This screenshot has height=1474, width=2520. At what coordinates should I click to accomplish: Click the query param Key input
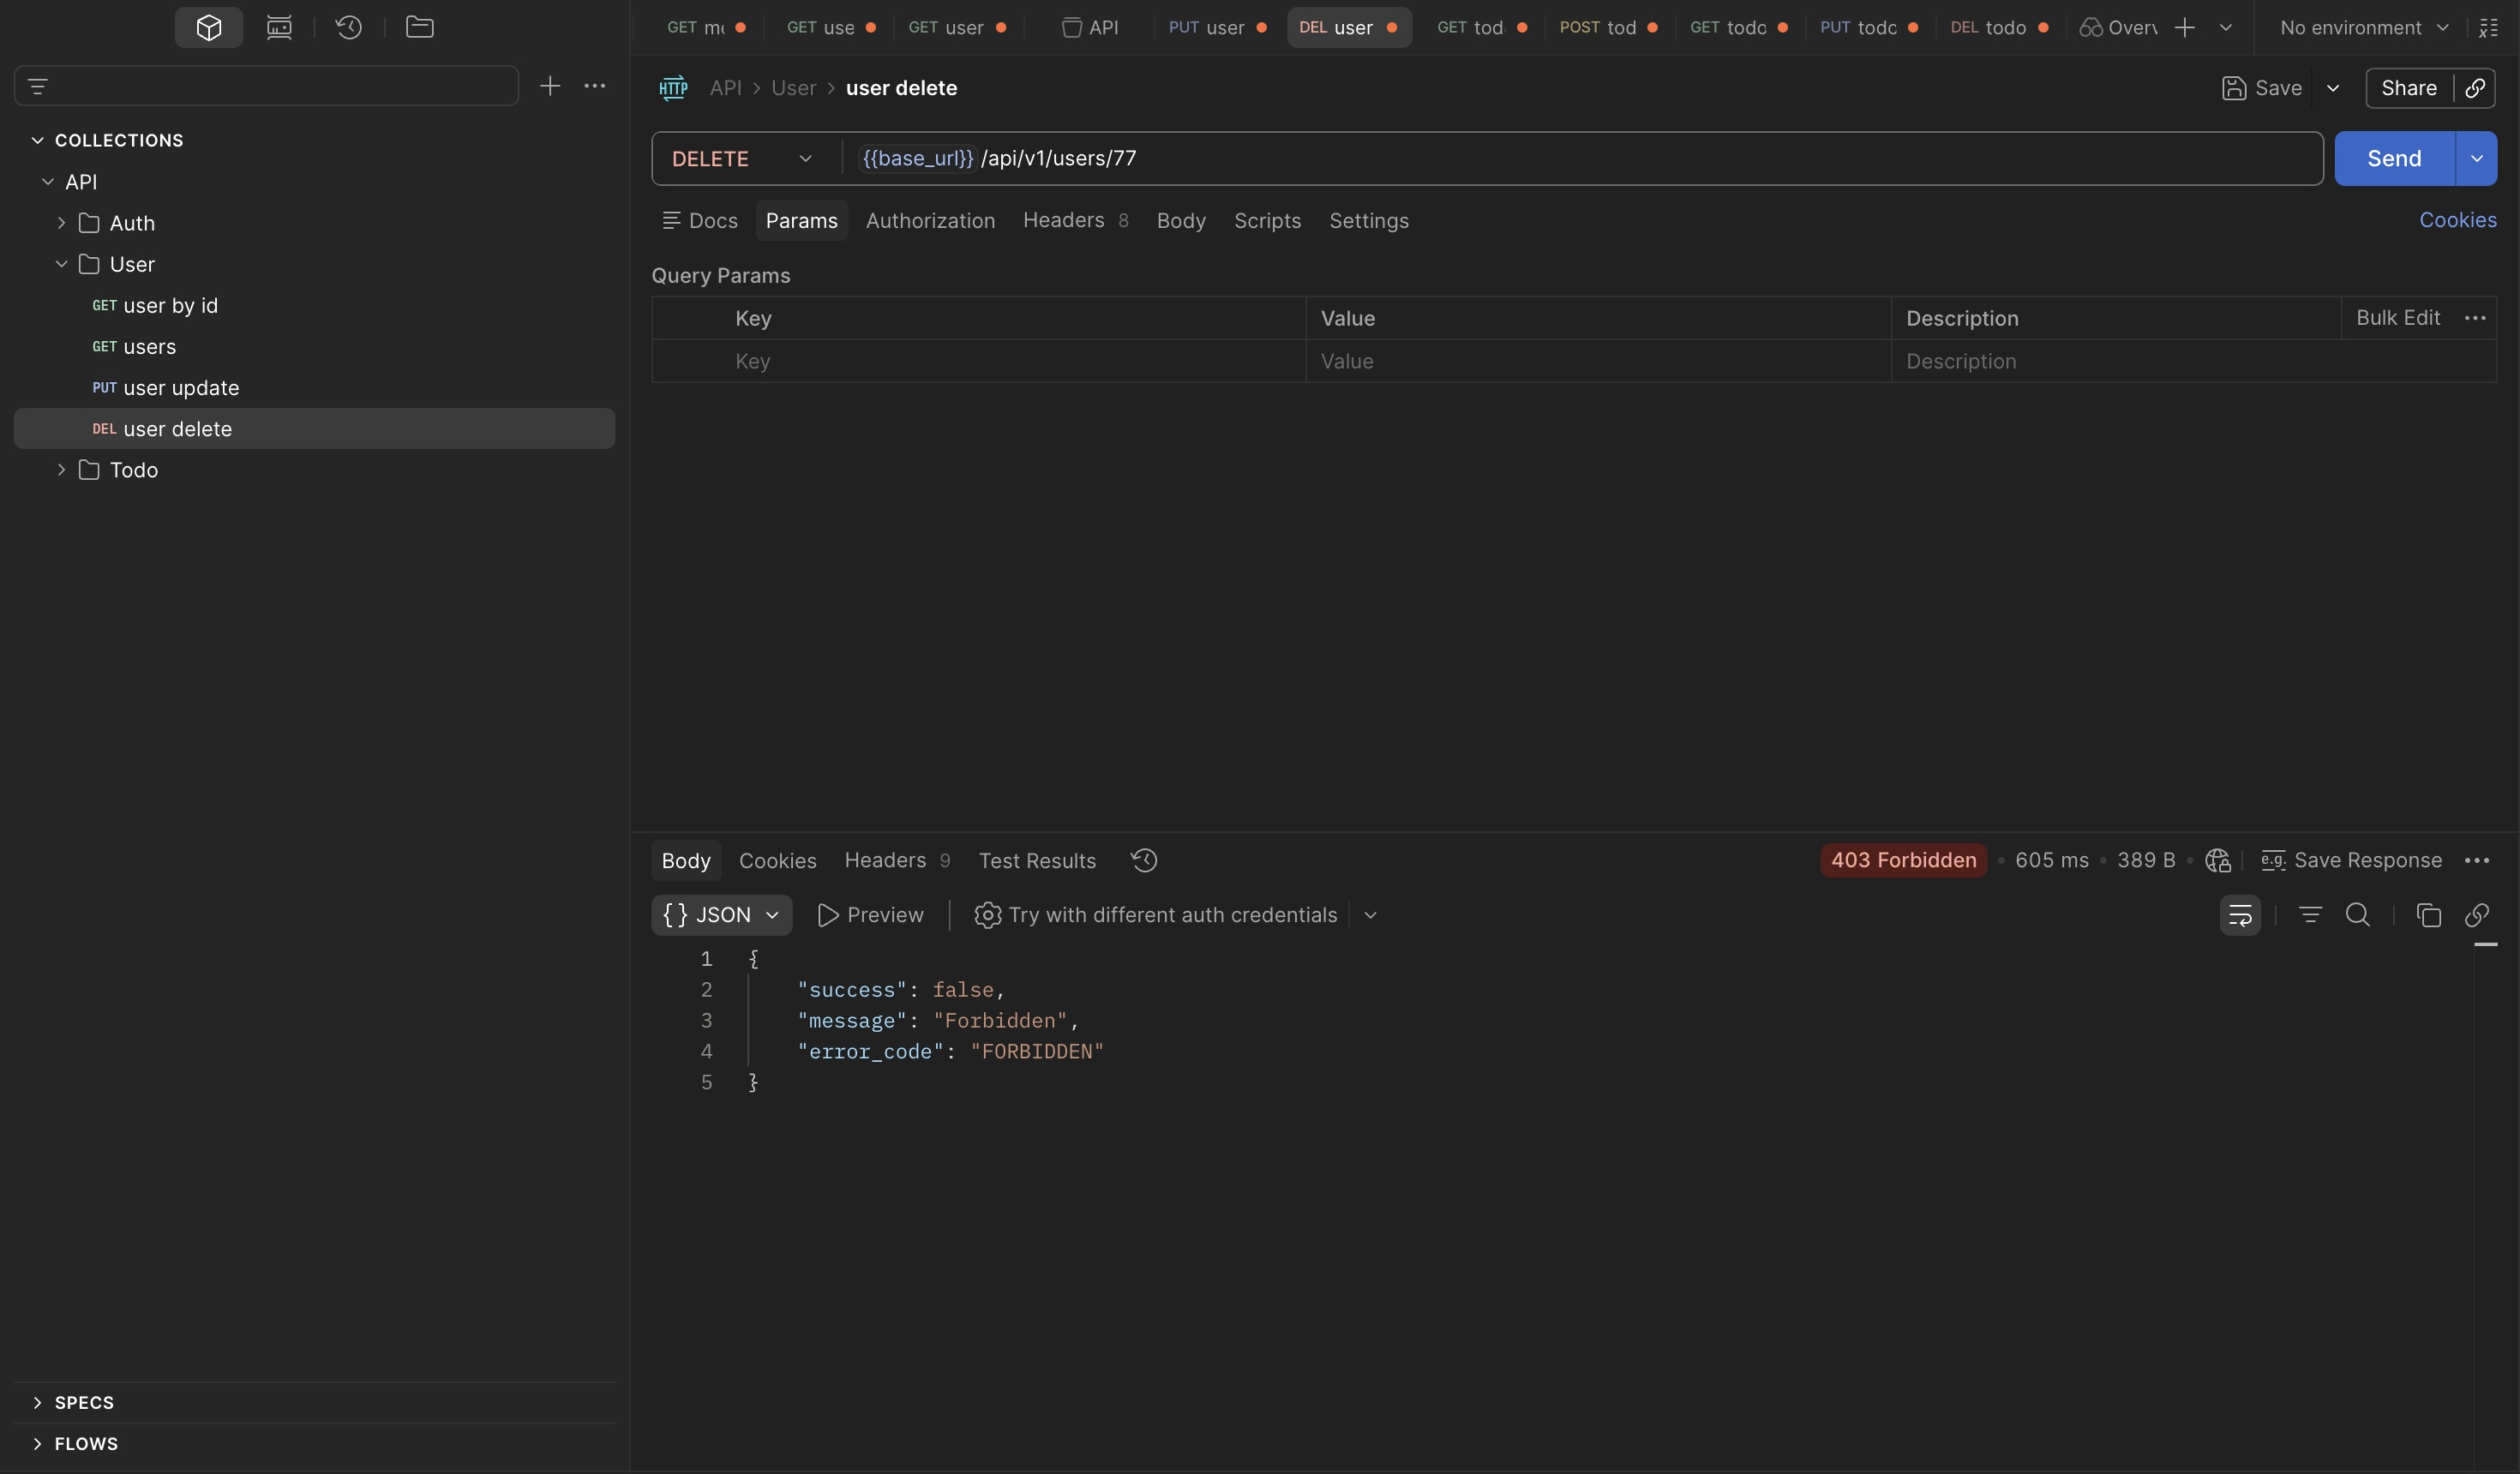pyautogui.click(x=1015, y=361)
